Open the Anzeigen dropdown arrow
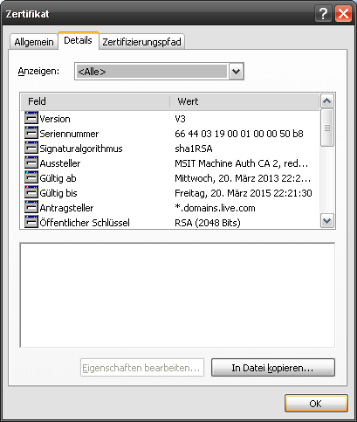The image size is (357, 422). click(x=236, y=72)
